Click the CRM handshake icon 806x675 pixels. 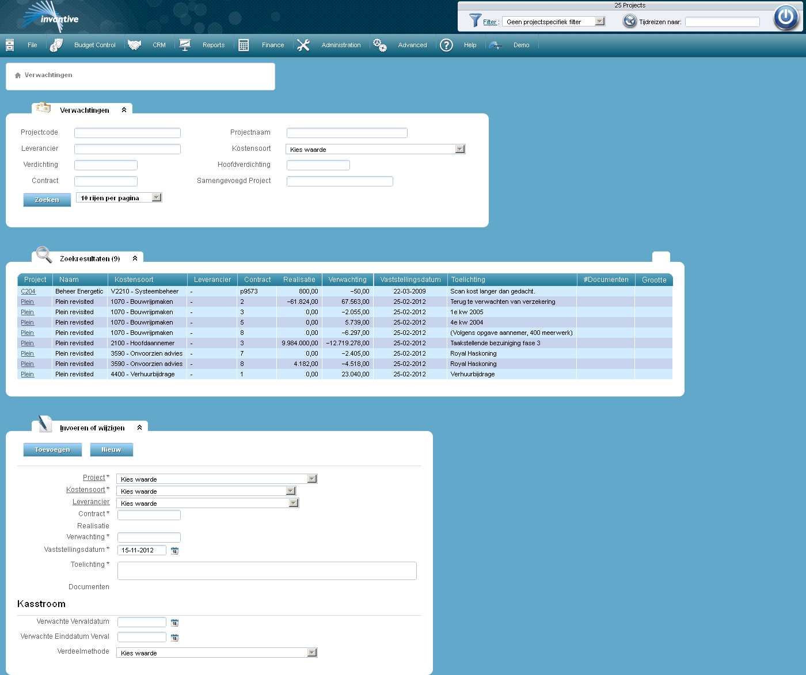[135, 45]
